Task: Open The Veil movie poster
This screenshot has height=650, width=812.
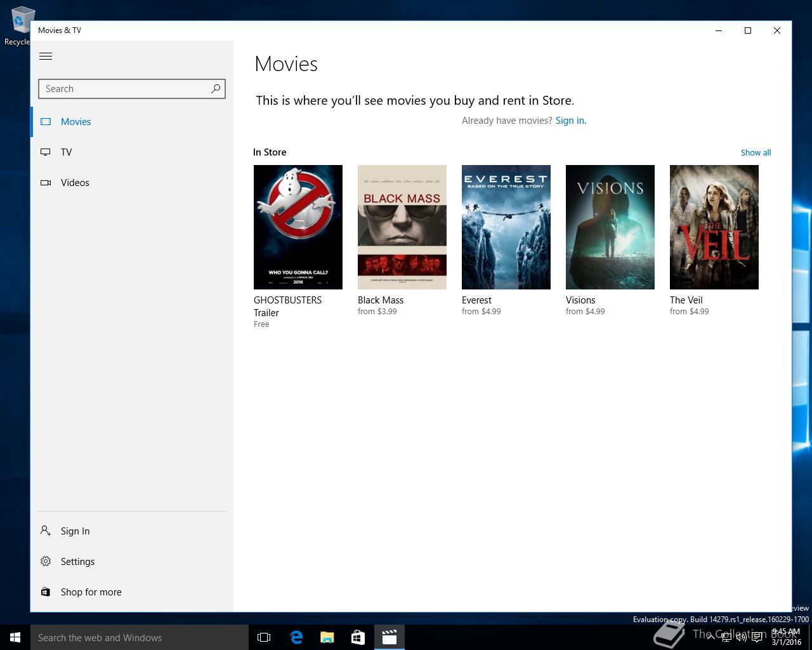Action: coord(714,227)
